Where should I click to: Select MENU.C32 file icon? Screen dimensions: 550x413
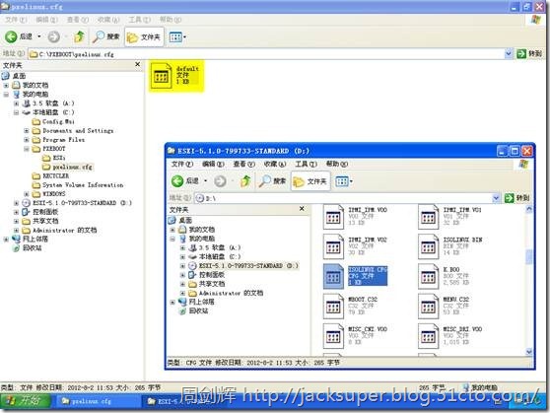[x=428, y=307]
